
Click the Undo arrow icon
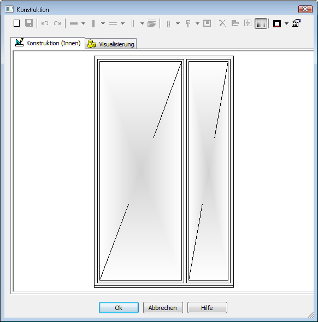click(45, 23)
